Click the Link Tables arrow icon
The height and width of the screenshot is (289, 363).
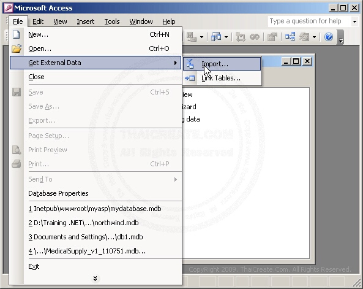(190, 78)
